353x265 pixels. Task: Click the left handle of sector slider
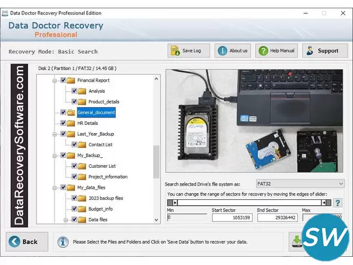[x=175, y=203]
